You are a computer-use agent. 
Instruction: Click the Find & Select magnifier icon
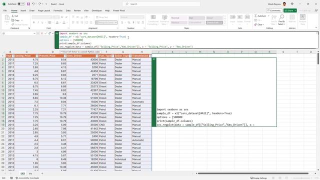281,17
